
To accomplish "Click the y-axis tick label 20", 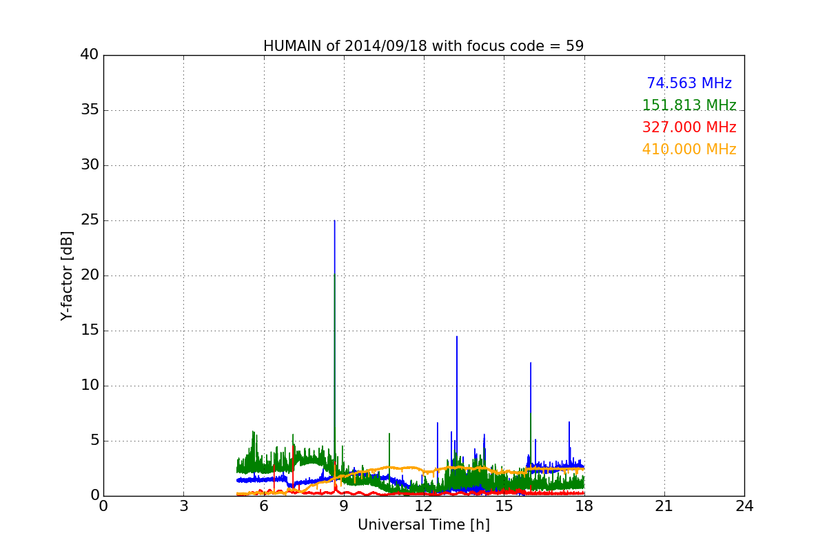I will [90, 275].
